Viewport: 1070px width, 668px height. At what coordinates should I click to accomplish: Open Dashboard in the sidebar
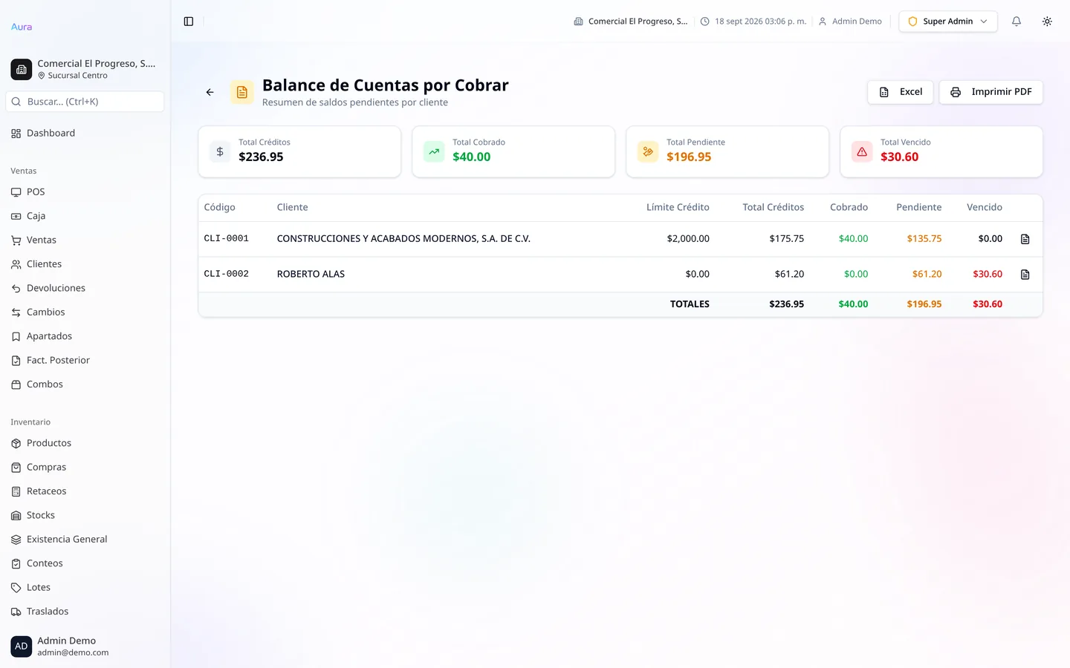click(x=85, y=134)
